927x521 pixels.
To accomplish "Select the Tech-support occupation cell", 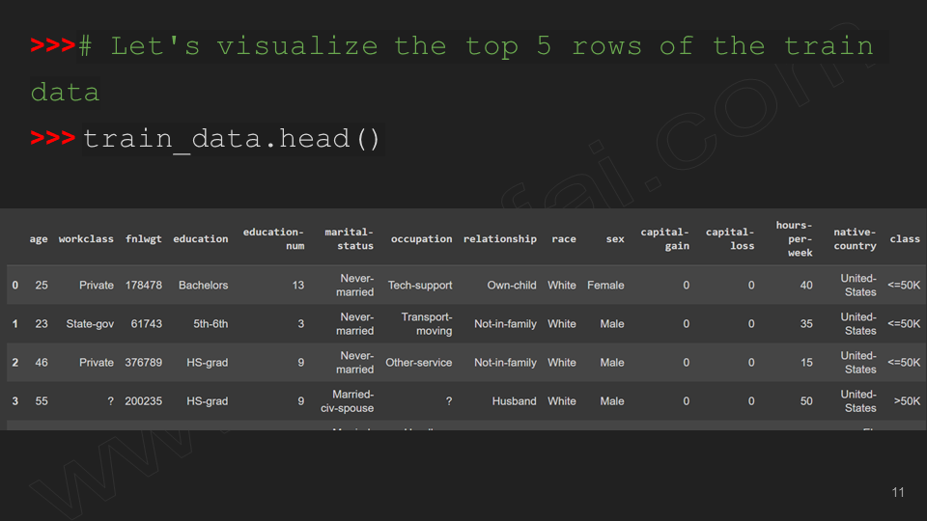I will [420, 286].
